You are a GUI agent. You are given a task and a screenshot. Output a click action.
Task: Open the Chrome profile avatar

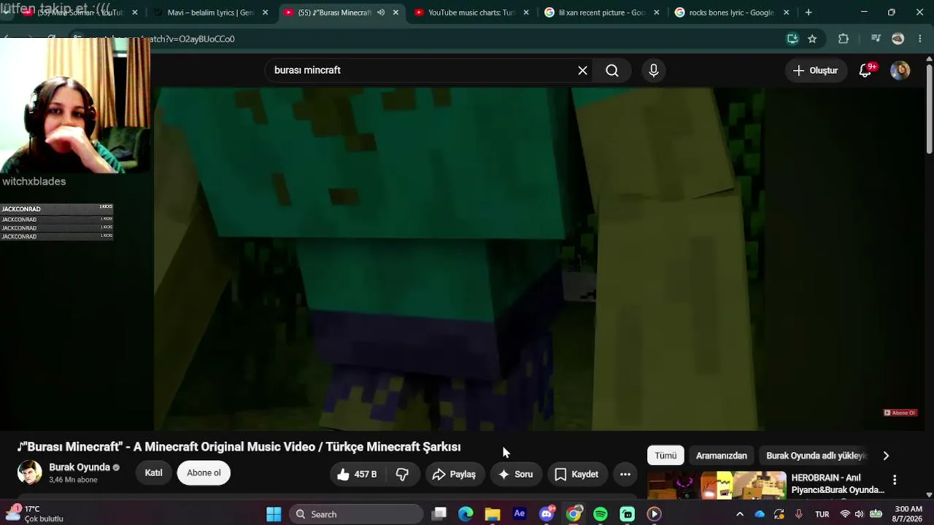[x=898, y=39]
